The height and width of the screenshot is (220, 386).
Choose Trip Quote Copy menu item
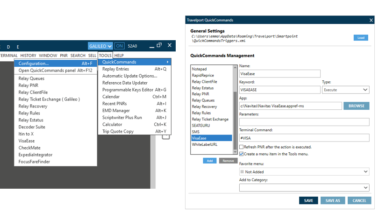135,131
